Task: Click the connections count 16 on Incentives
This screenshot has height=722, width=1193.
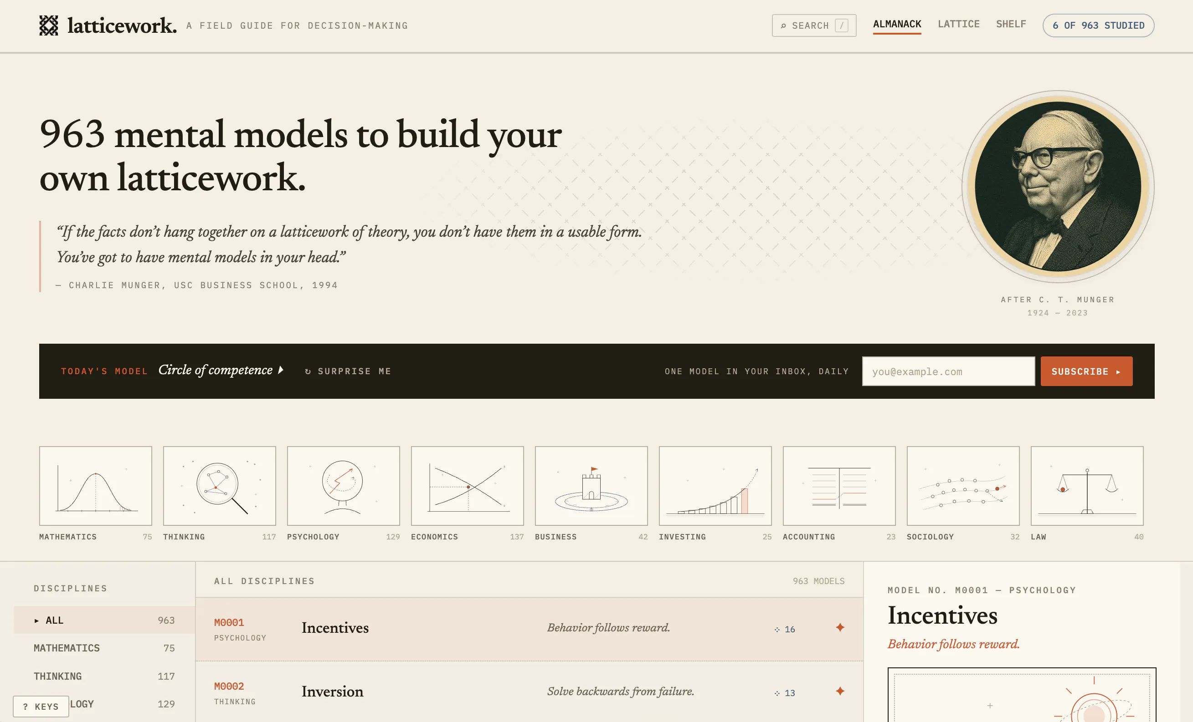Action: point(784,629)
